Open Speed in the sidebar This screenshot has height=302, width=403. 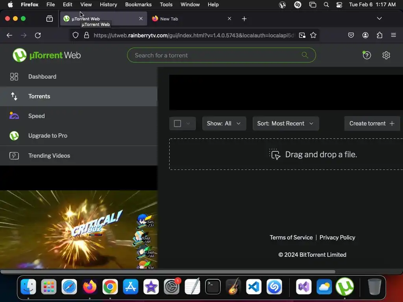tap(79, 116)
